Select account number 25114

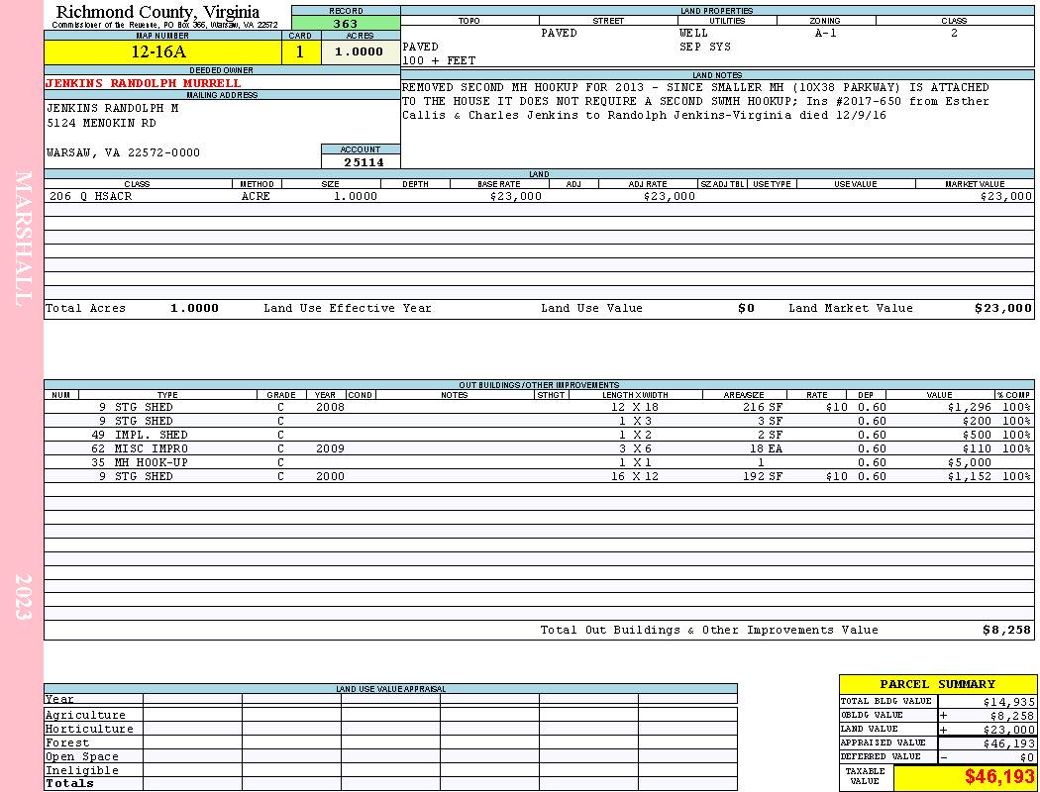[x=364, y=162]
